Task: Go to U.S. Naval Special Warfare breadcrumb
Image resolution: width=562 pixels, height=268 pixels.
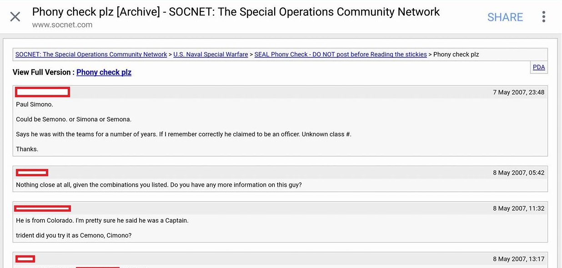Action: pos(211,55)
